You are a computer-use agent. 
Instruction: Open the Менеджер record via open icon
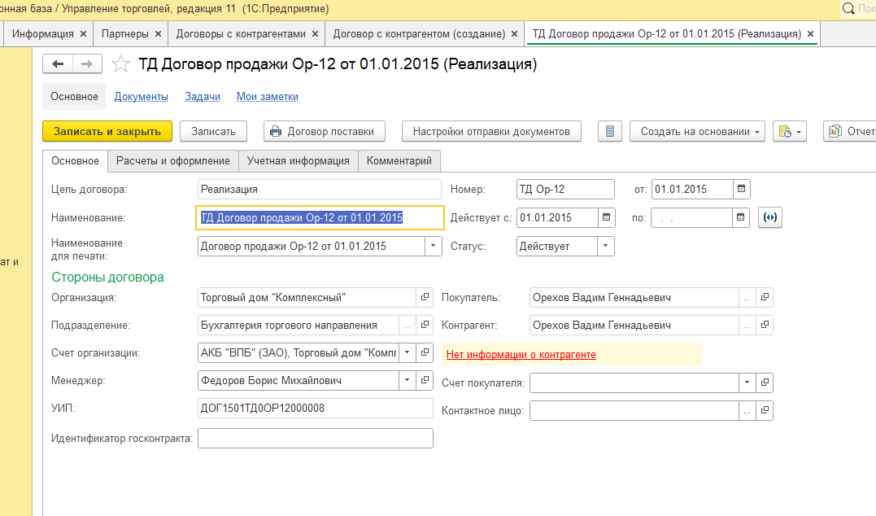pyautogui.click(x=425, y=380)
